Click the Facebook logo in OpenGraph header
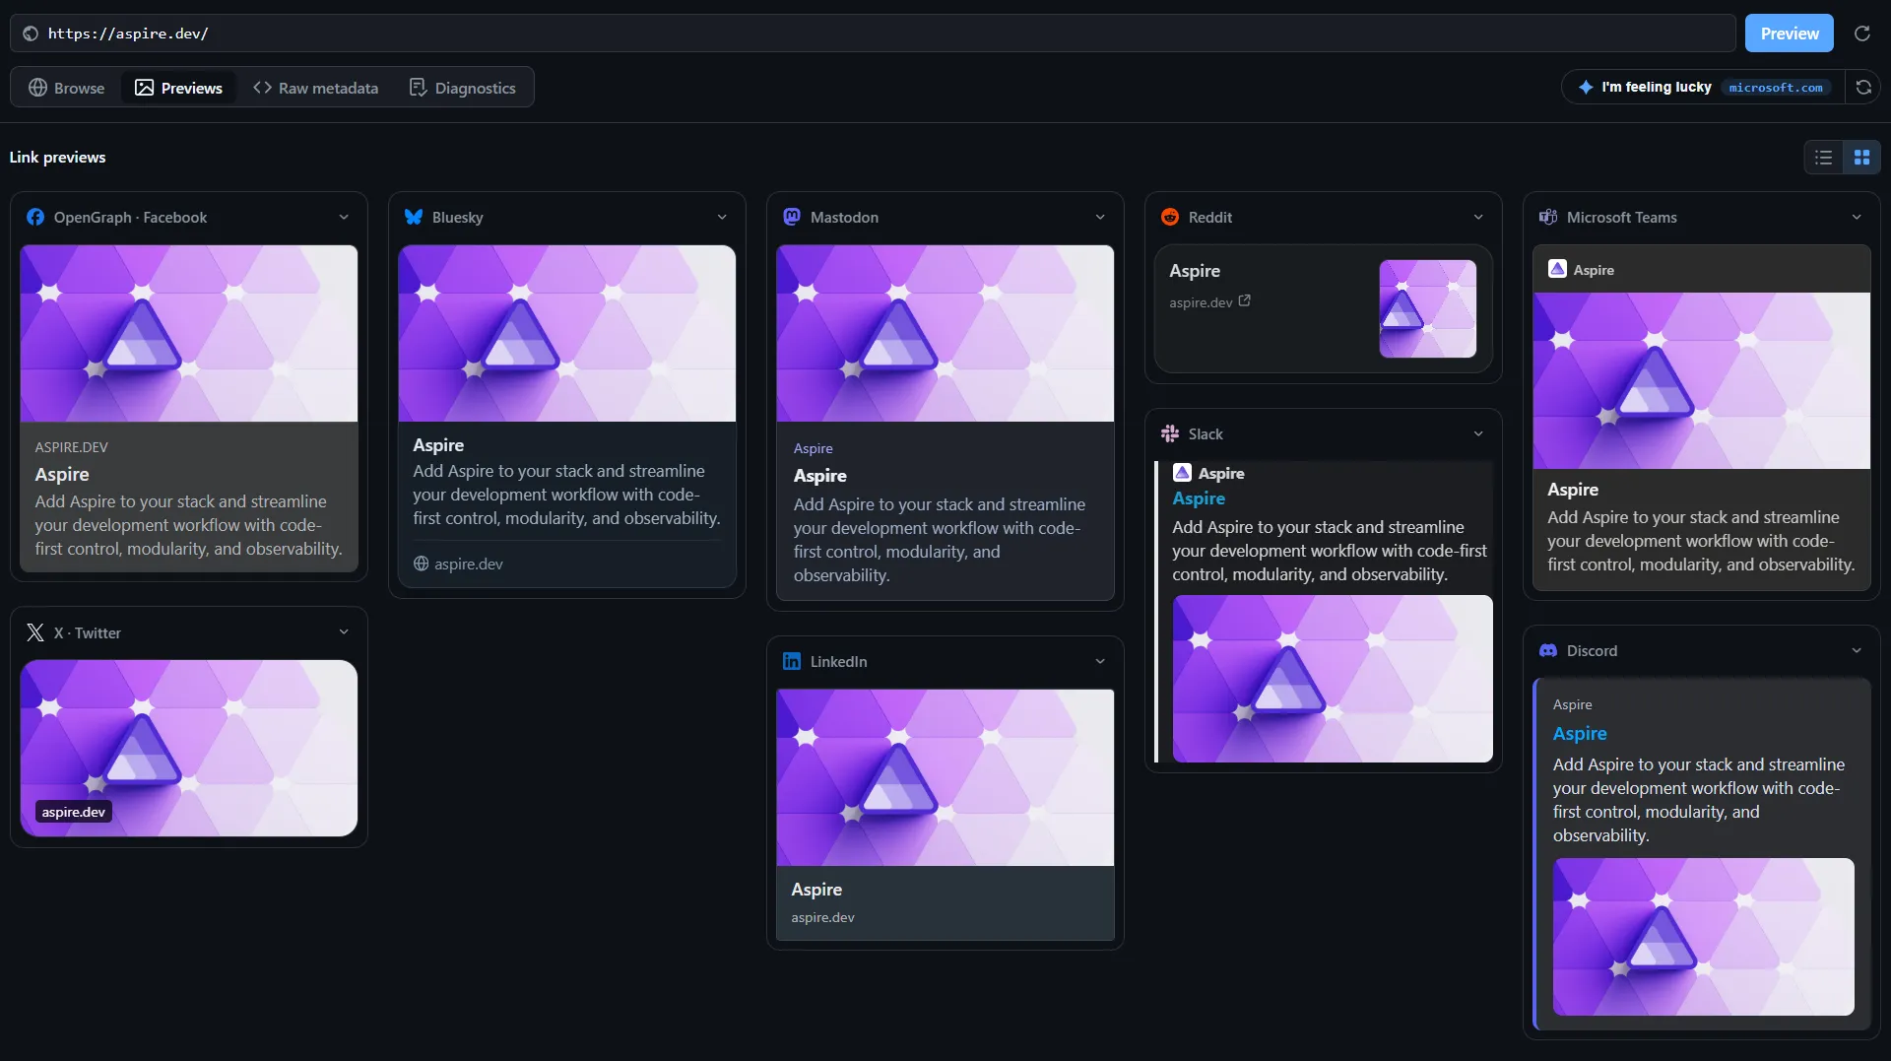Viewport: 1891px width, 1061px height. 35,217
